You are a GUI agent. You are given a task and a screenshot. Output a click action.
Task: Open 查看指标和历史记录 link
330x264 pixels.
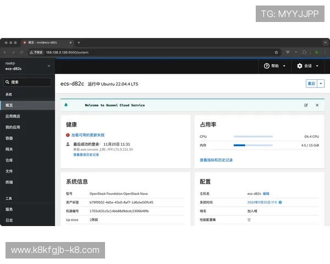click(x=216, y=160)
